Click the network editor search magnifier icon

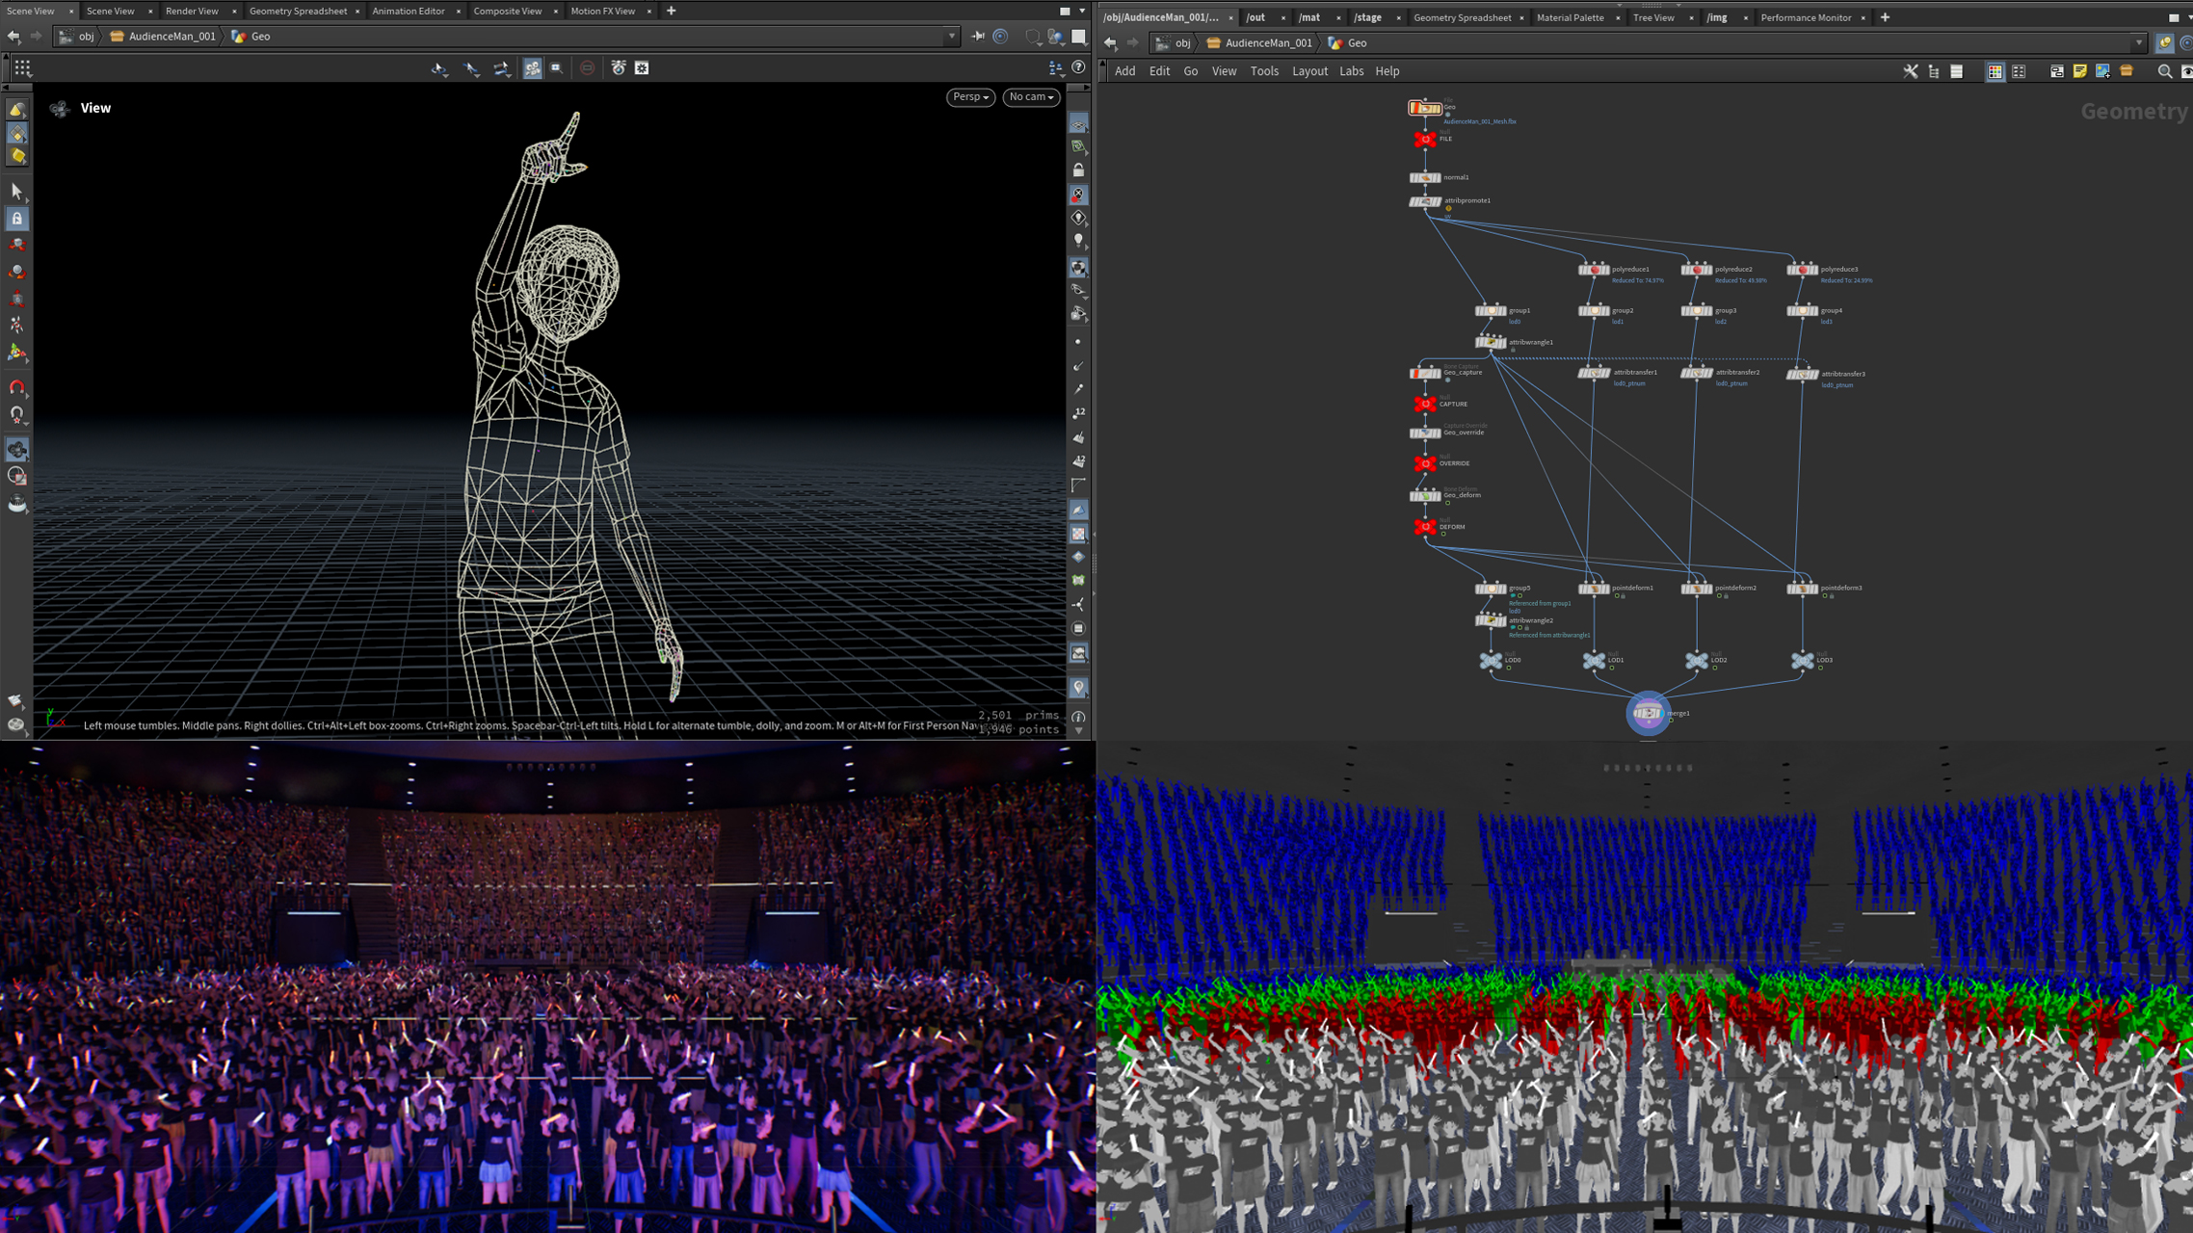click(x=2164, y=71)
